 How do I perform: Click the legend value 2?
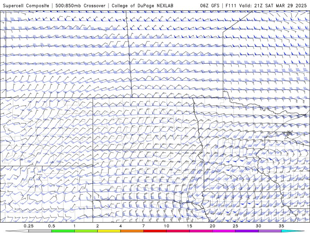coord(98,226)
